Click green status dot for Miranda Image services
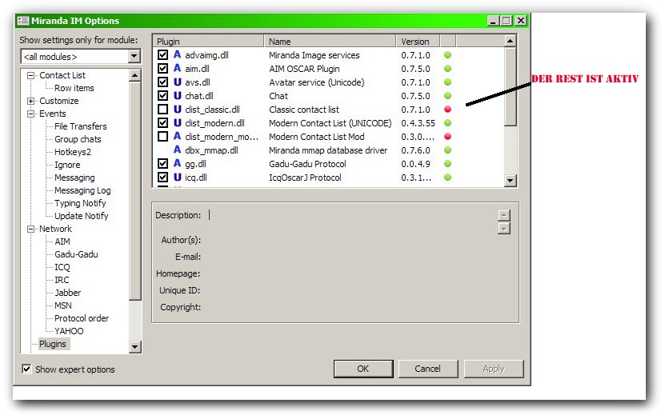665x419 pixels. click(447, 55)
